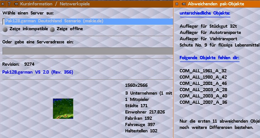Viewport: 260px width, 138px height.
Task: Pin the Kurzinformation / Netzwerkspiele window
Action: [15, 4]
